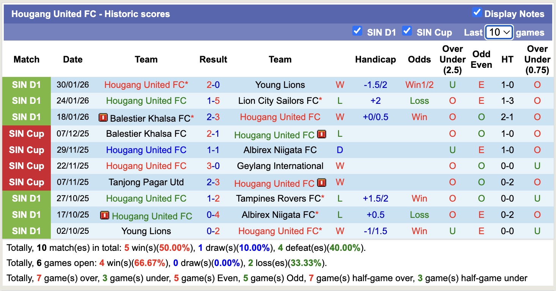
Task: Click the Hougang United FC - Historic scores title
Action: pos(90,14)
